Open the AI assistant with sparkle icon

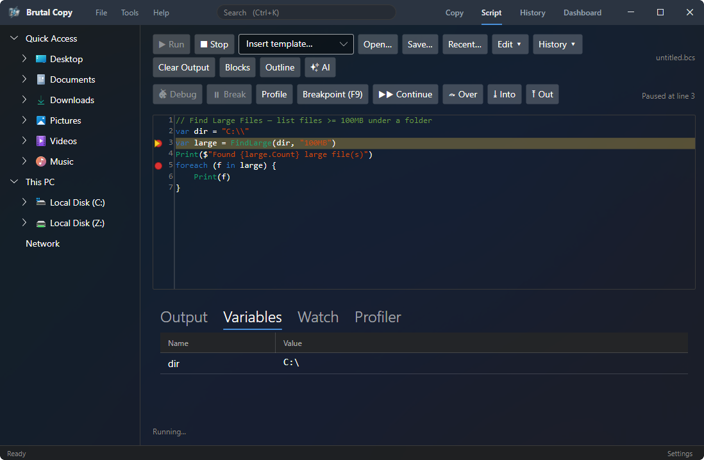320,67
